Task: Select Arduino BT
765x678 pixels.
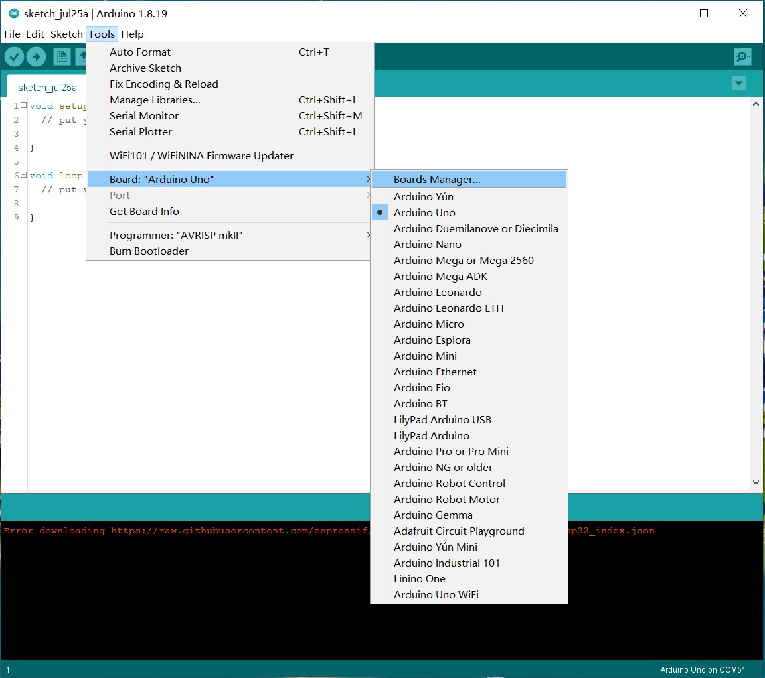Action: (469, 403)
